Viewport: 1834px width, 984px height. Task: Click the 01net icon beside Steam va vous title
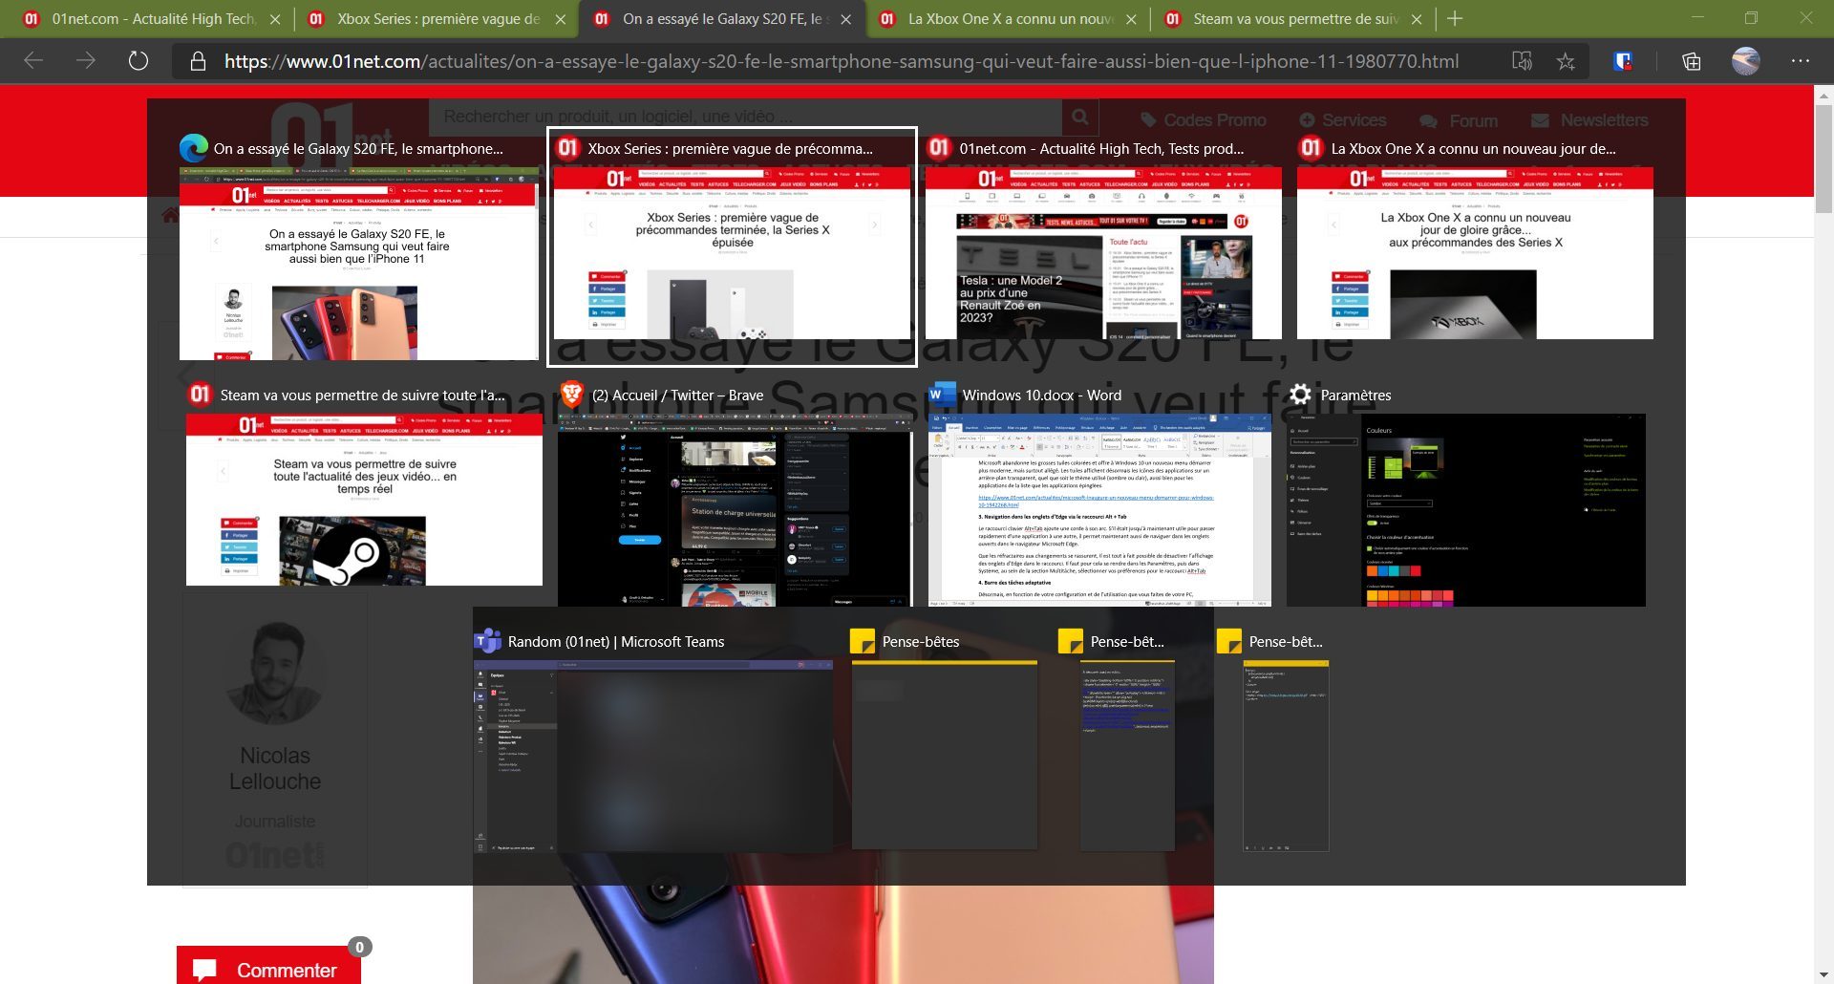pos(200,395)
